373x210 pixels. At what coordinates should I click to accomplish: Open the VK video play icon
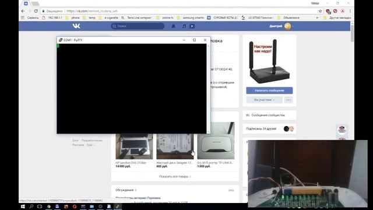[x=192, y=26]
